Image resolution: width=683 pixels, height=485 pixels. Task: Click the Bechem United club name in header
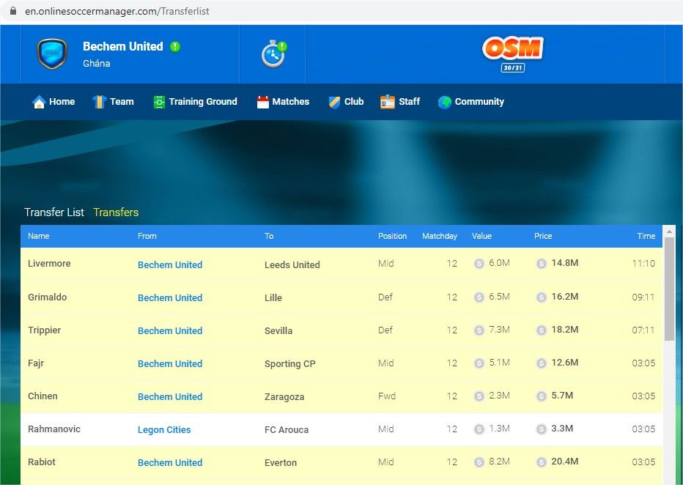pos(123,47)
